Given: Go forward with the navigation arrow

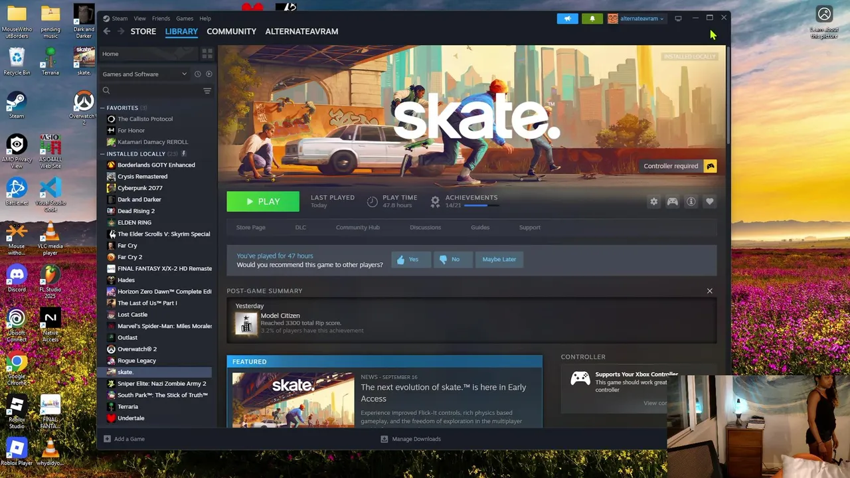Looking at the screenshot, I should pos(122,31).
